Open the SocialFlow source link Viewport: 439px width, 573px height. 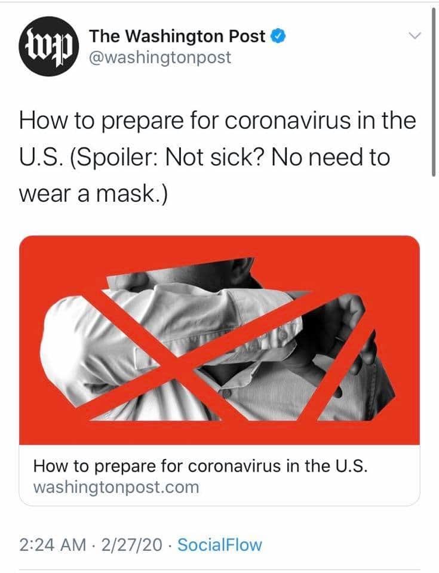220,544
